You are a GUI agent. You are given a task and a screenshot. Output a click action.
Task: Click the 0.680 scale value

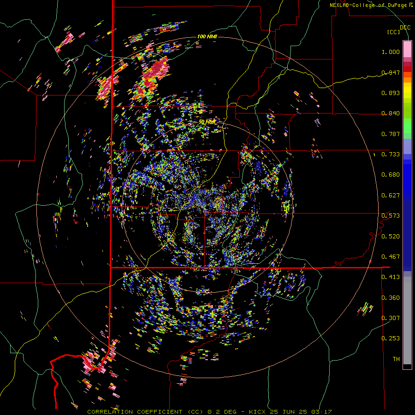click(391, 175)
